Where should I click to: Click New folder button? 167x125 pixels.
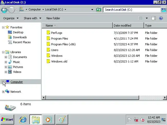coord(53,18)
